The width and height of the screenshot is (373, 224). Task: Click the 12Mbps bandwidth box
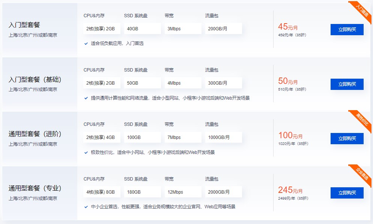(183, 192)
